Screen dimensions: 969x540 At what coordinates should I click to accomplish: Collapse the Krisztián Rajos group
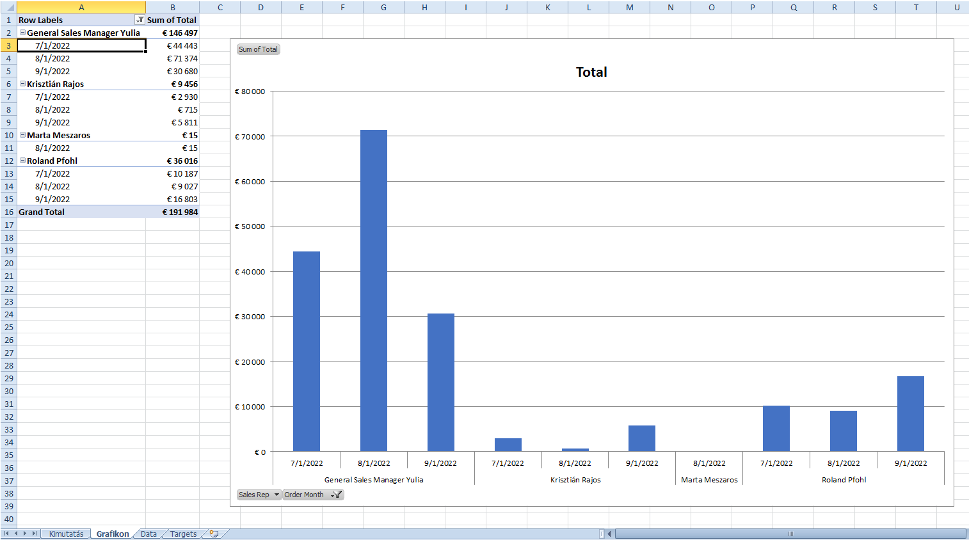click(x=22, y=84)
